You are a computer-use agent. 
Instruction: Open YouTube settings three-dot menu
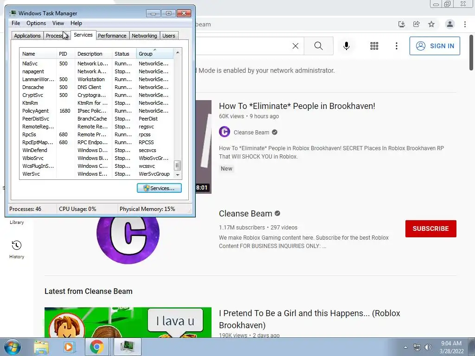[396, 46]
